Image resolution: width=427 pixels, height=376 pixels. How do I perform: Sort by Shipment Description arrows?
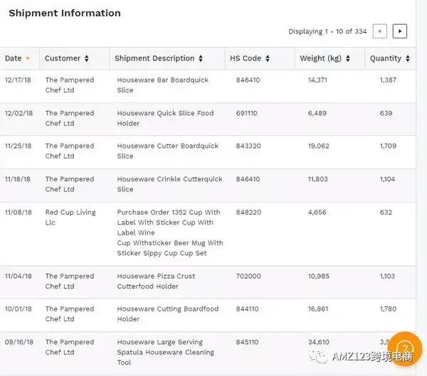point(201,58)
